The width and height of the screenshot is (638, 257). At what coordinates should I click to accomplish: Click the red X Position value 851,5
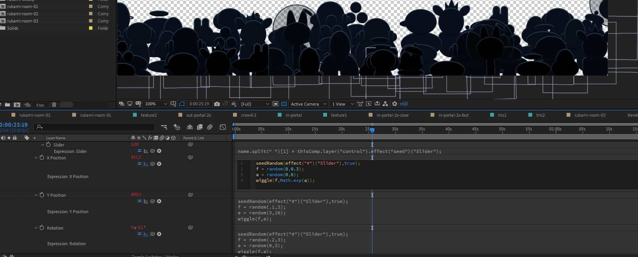pyautogui.click(x=136, y=157)
